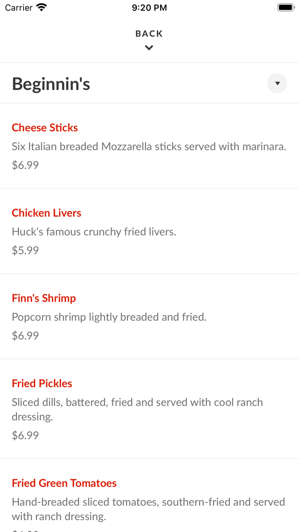Tap the Fried Pickles item
This screenshot has width=299, height=532.
point(42,383)
